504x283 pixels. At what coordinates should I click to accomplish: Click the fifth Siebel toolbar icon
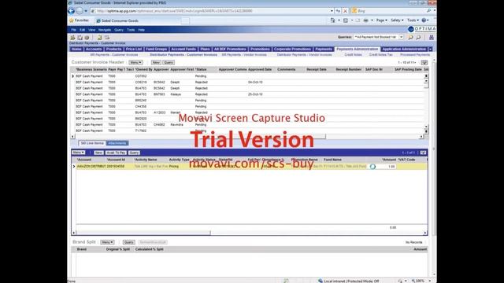pos(107,38)
